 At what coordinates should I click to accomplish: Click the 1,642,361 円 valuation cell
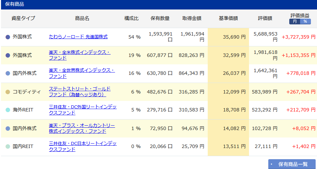tap(266, 73)
